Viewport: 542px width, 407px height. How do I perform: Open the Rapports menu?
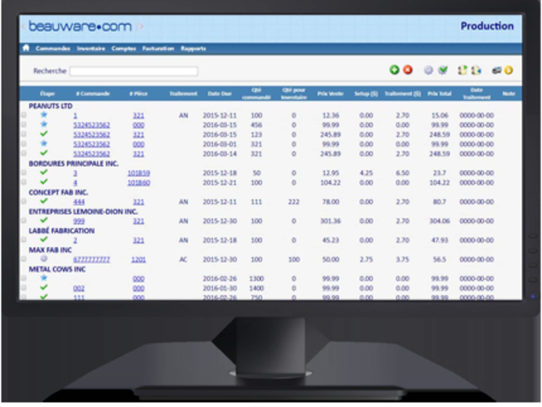point(193,48)
